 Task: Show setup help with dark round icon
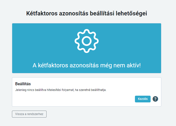pyautogui.click(x=155, y=99)
